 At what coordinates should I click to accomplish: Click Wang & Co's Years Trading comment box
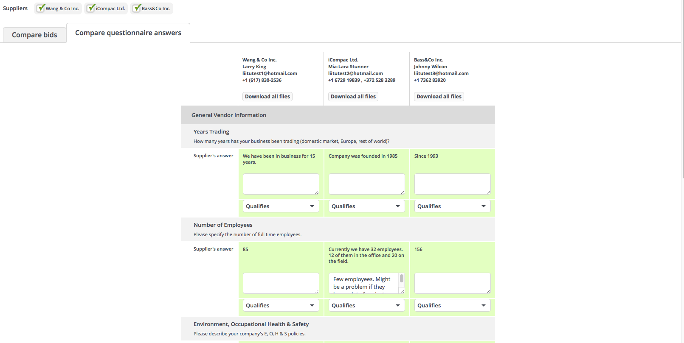tap(281, 184)
